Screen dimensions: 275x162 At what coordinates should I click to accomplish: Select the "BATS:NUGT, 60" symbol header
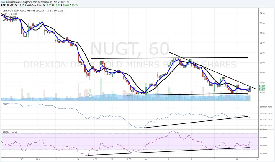9,5
